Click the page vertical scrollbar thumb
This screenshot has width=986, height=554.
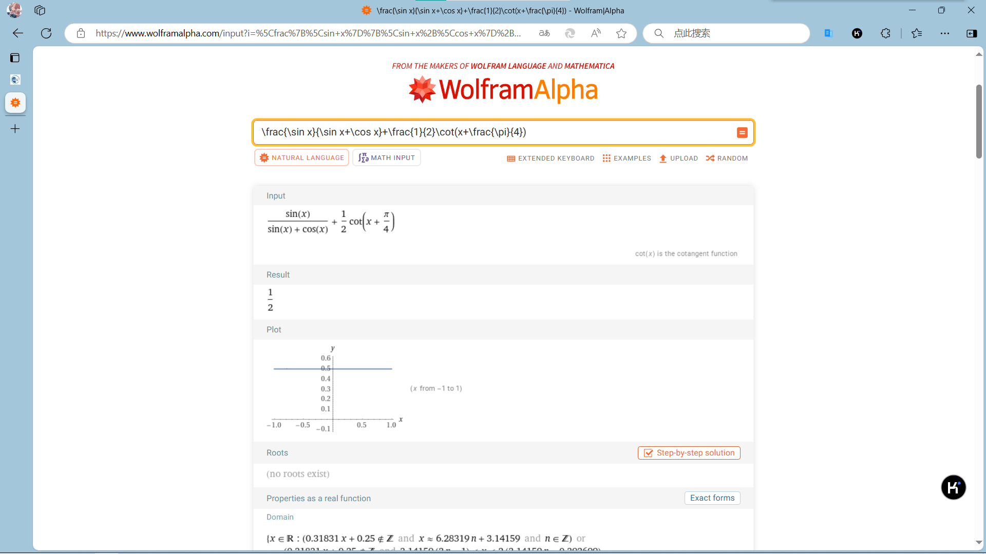[979, 122]
